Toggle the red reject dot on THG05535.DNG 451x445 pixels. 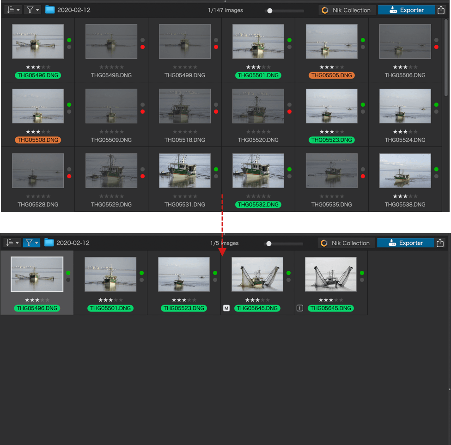pyautogui.click(x=363, y=177)
